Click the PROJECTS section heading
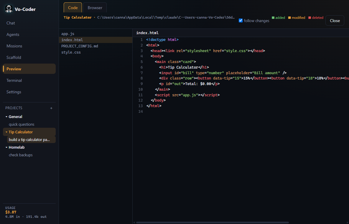This screenshot has width=349, height=224. click(x=14, y=108)
